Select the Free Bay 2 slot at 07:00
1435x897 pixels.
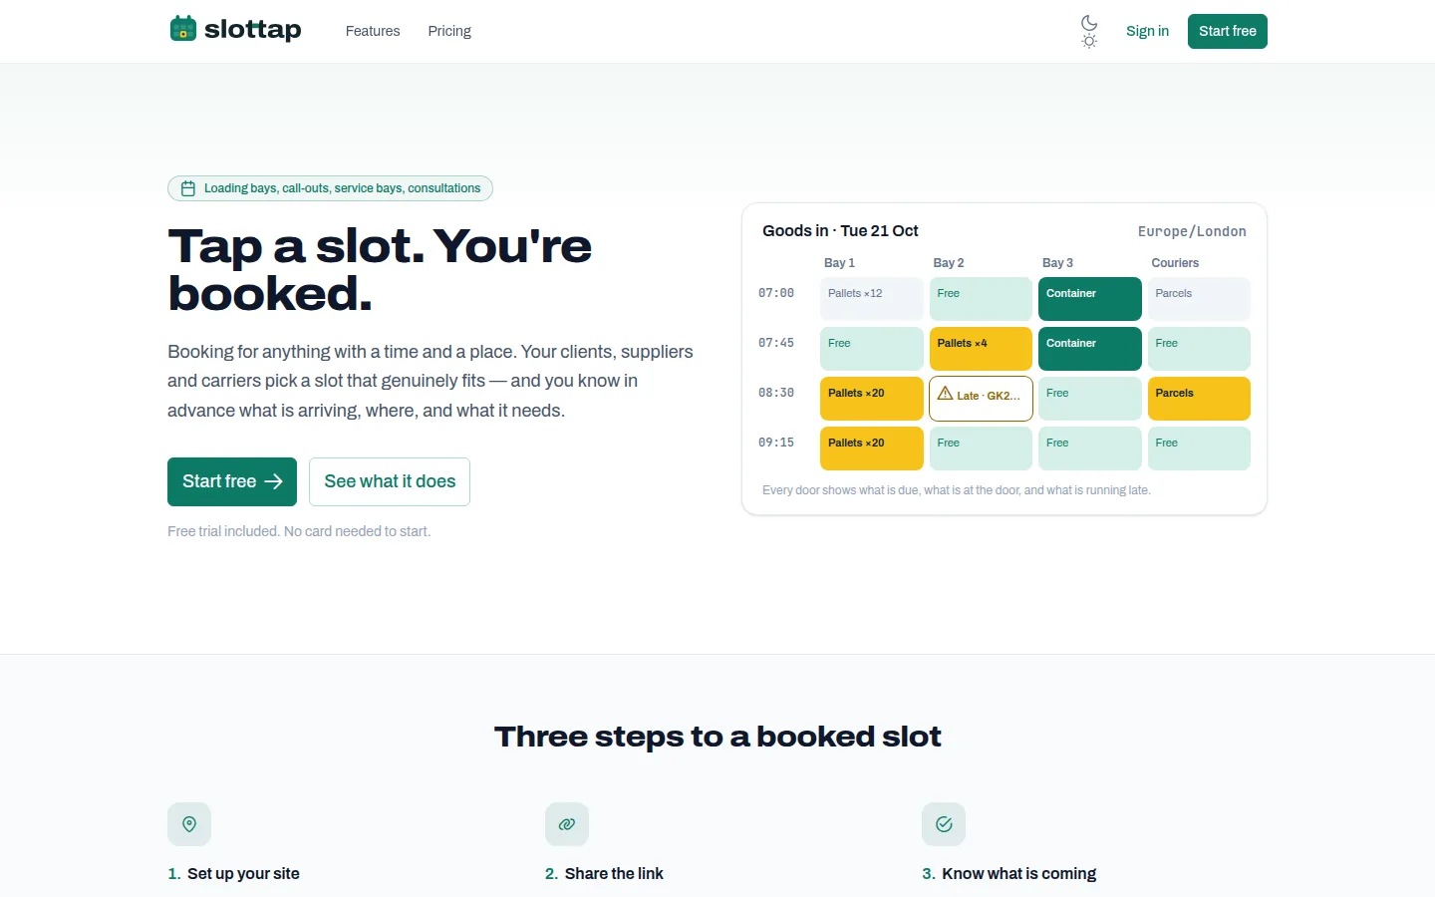pos(981,299)
